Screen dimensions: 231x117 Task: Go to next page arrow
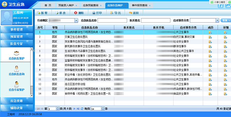[74, 109]
